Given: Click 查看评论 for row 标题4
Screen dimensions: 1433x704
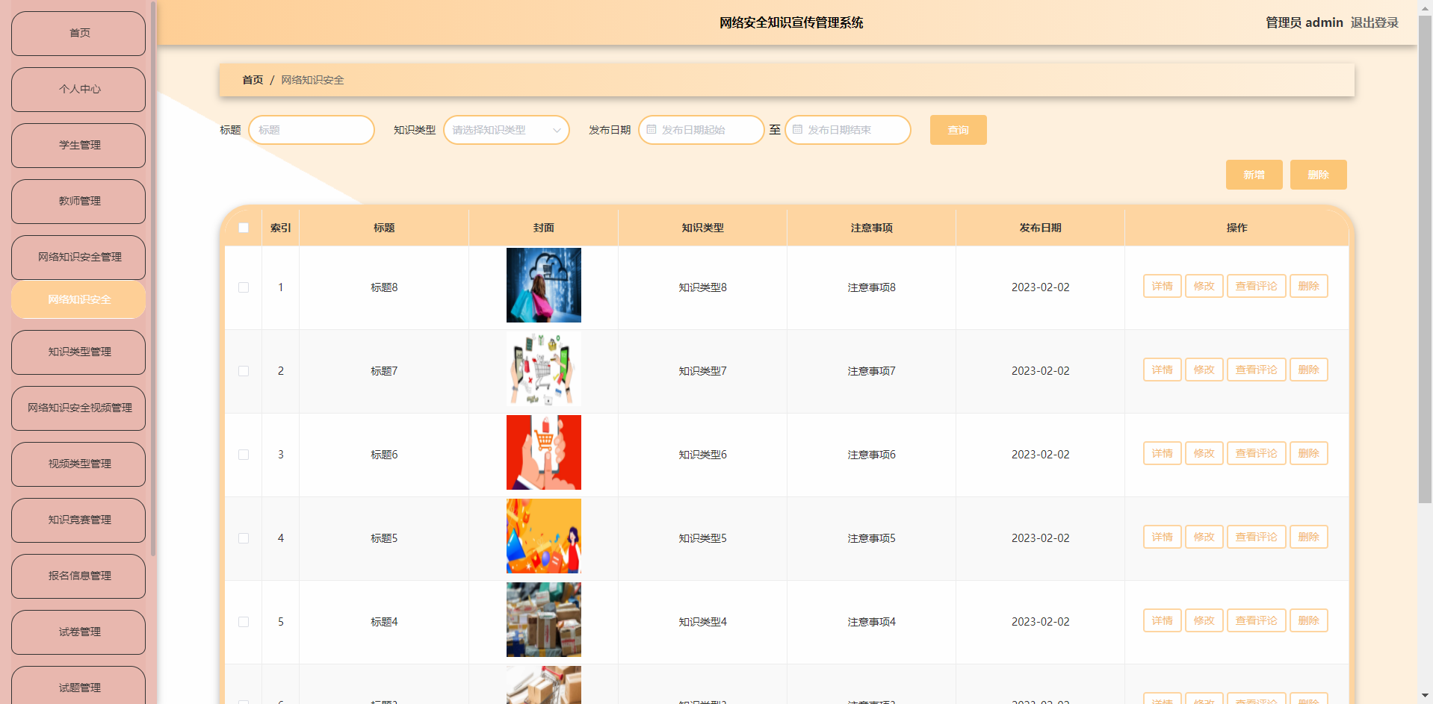Looking at the screenshot, I should pos(1256,621).
